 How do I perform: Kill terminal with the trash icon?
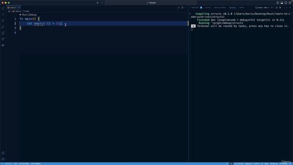(x=280, y=8)
